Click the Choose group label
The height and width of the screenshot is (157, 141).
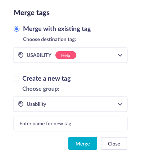[41, 89]
